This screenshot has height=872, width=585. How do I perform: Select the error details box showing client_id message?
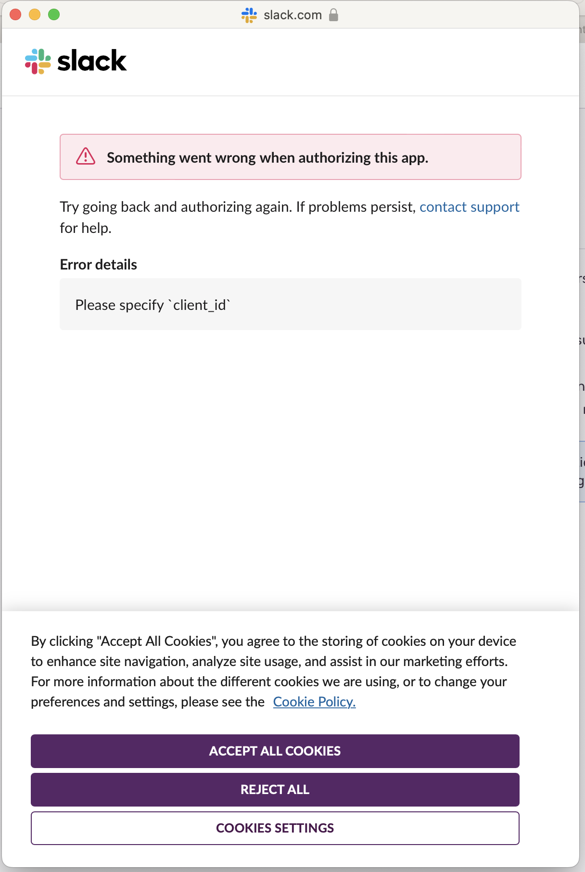pos(290,304)
